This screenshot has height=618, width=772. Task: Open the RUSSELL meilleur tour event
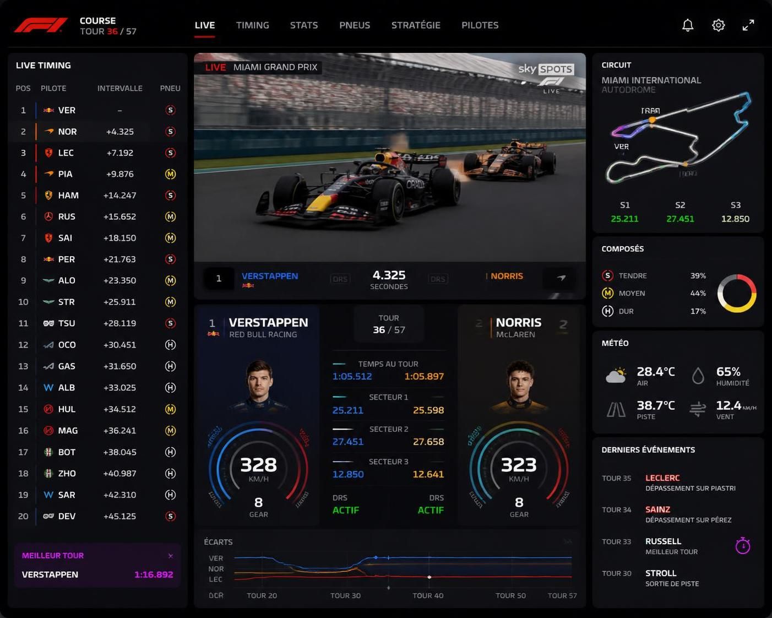[678, 546]
